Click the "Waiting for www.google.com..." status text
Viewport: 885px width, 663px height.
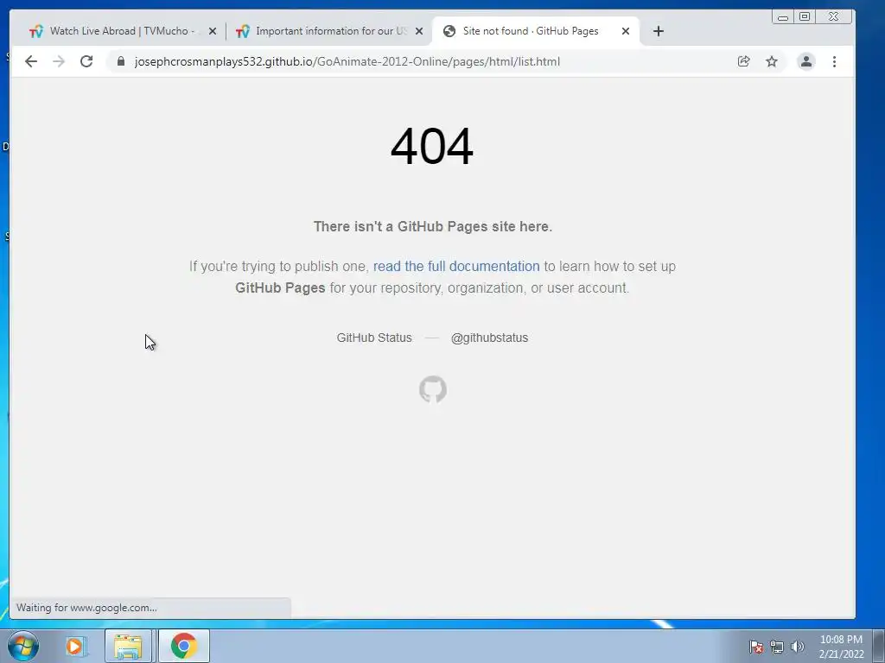tap(86, 608)
